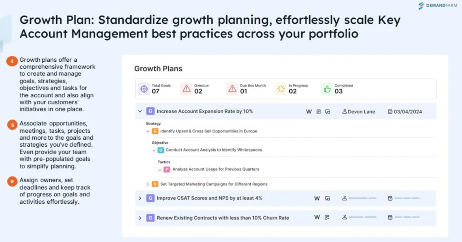Open notes icon on Renew Existing Contracts goal
The image size is (462, 242).
pos(327,217)
